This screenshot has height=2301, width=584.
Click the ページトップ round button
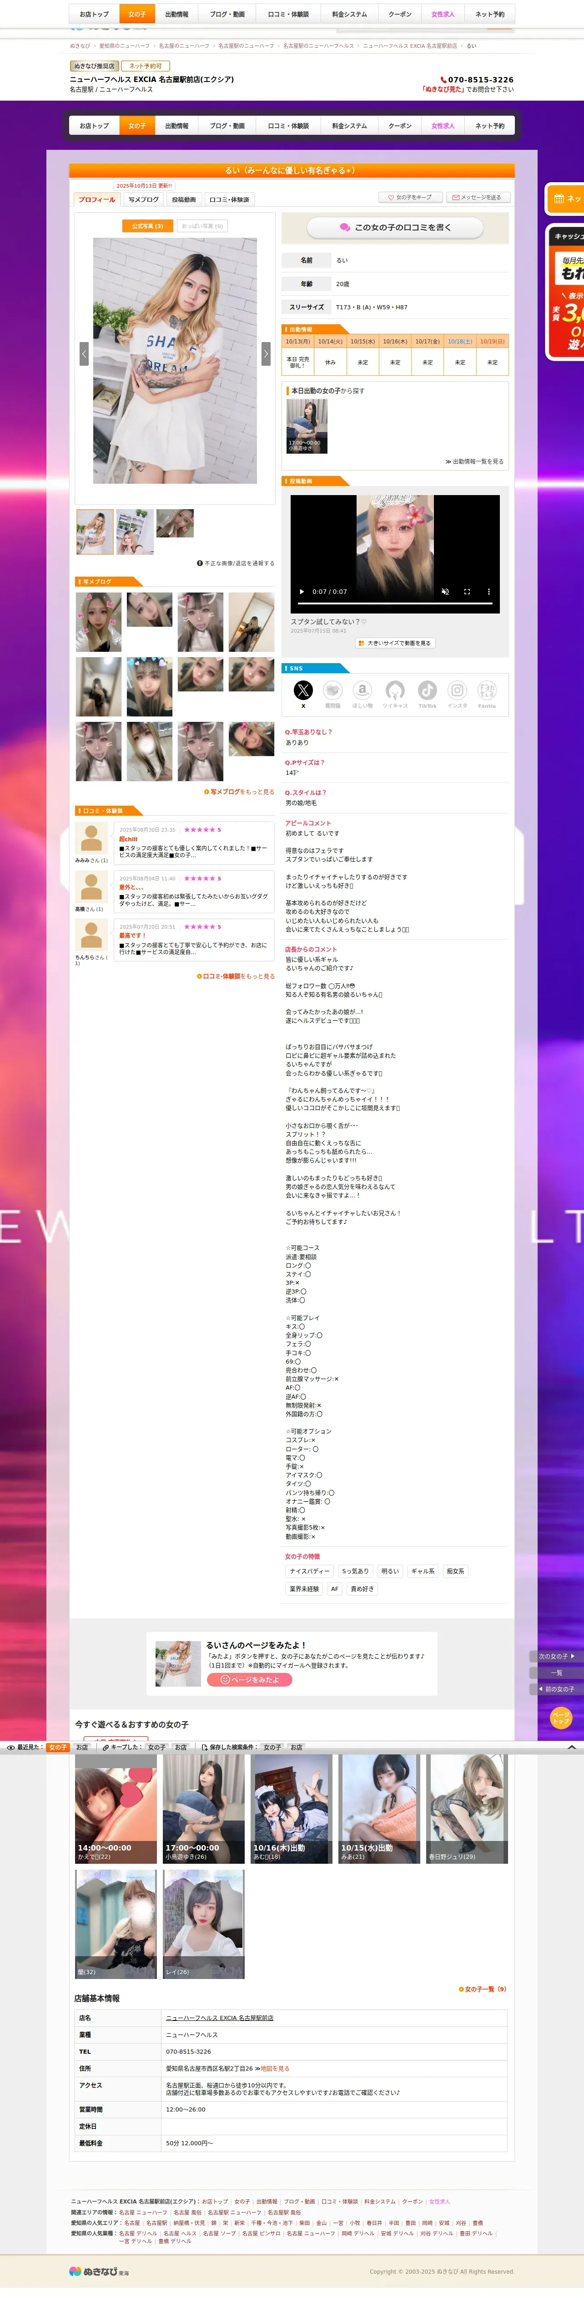pyautogui.click(x=561, y=1718)
